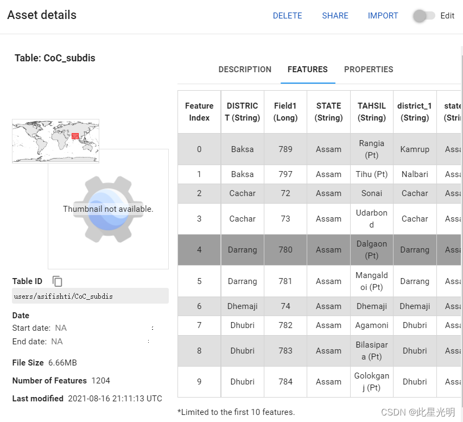Click the DISTRICT (String) column header
463x422 pixels.
[242, 112]
